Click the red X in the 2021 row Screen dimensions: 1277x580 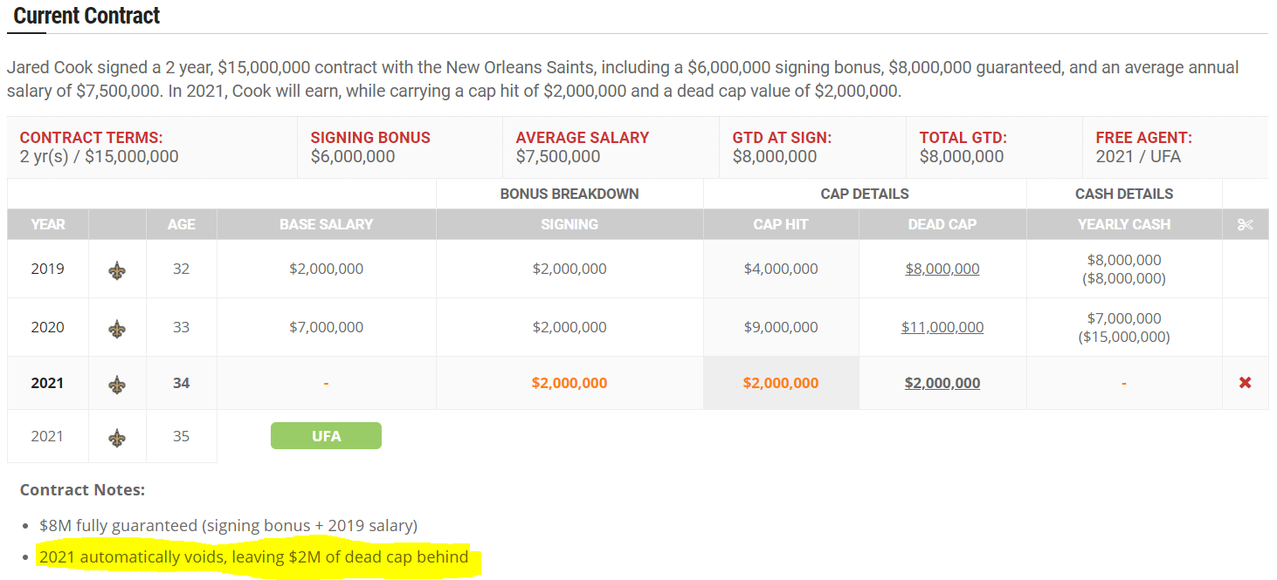(1246, 383)
